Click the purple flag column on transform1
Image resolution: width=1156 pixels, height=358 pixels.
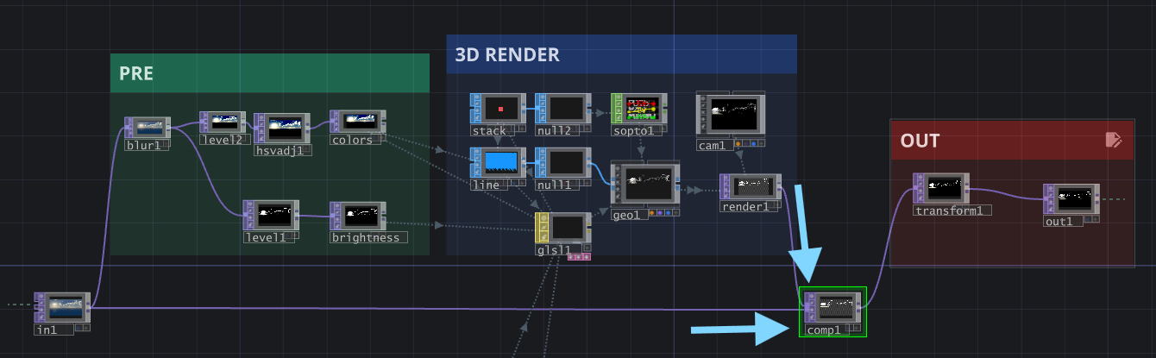(917, 187)
